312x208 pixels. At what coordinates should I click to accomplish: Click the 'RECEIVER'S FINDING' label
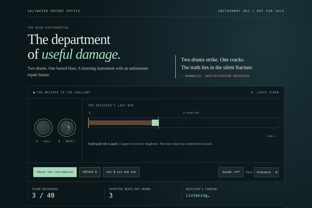pos(201,189)
